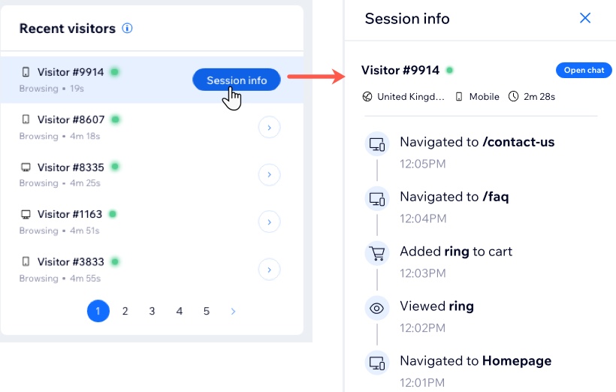Expand Visitor #3833 with its chevron button
The width and height of the screenshot is (616, 392).
click(269, 270)
